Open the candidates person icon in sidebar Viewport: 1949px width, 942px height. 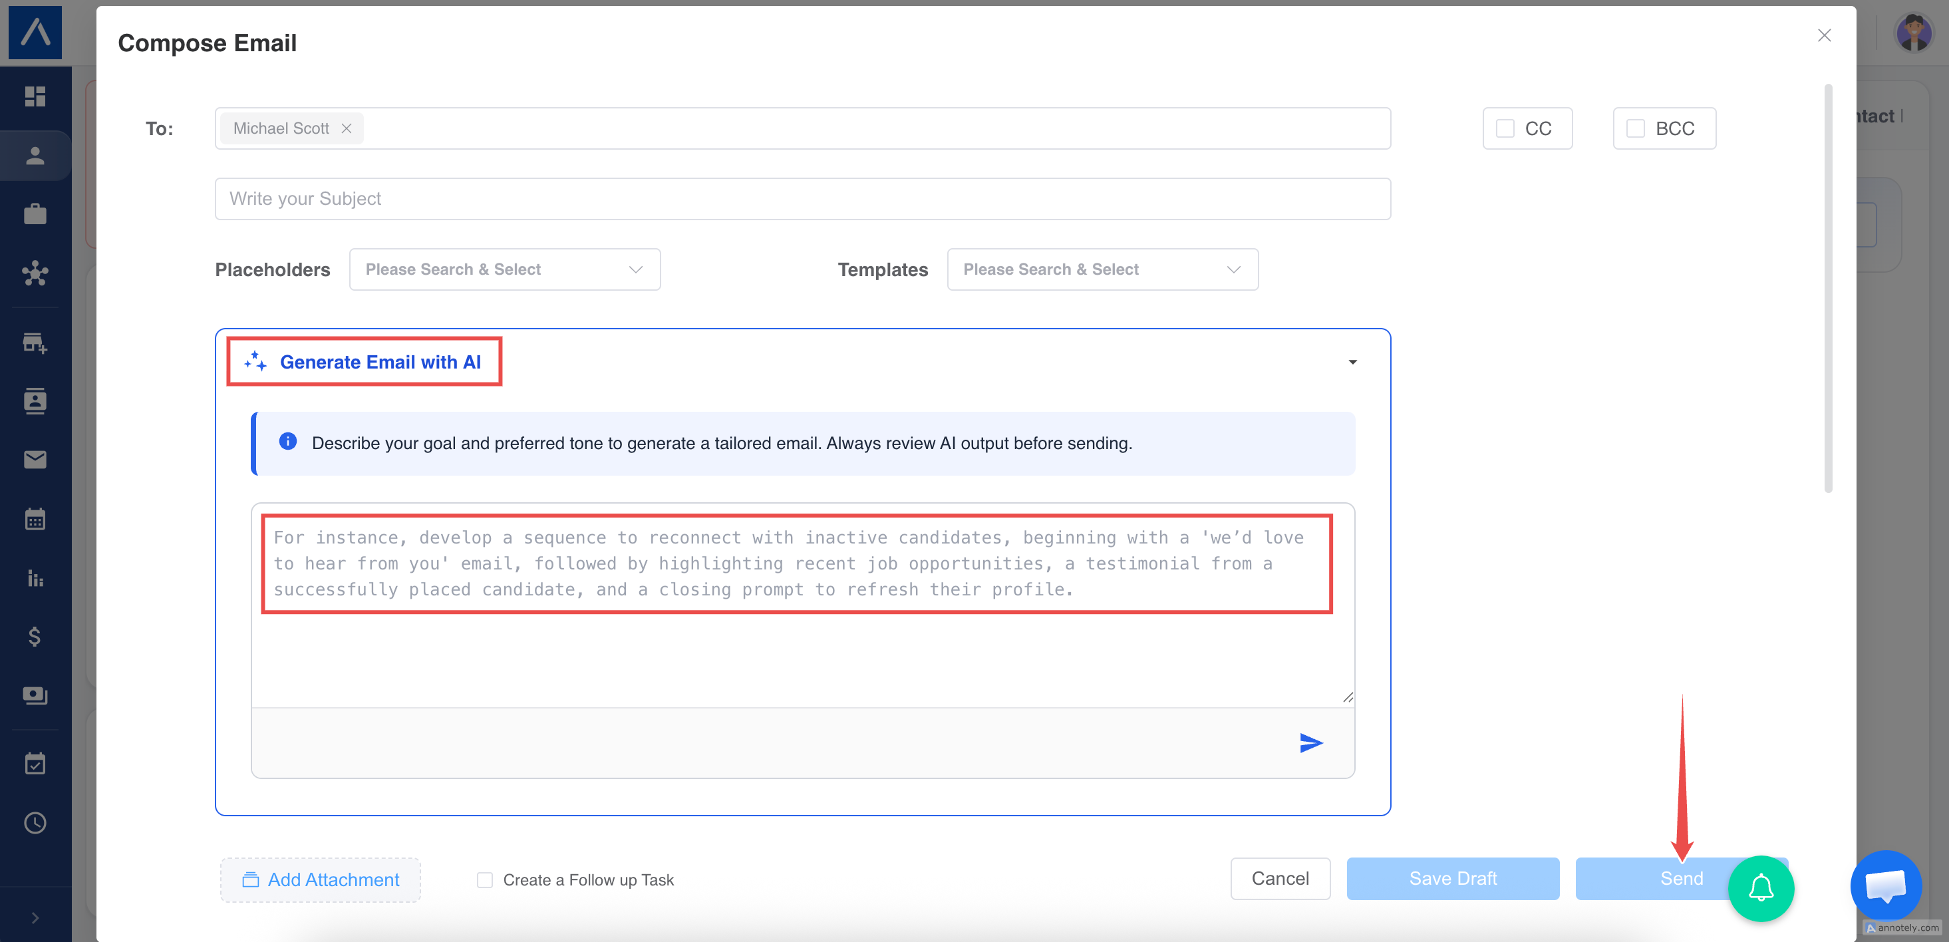pyautogui.click(x=35, y=156)
